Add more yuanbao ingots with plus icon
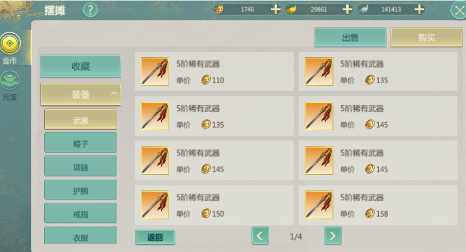The width and height of the screenshot is (466, 252). tap(347, 9)
